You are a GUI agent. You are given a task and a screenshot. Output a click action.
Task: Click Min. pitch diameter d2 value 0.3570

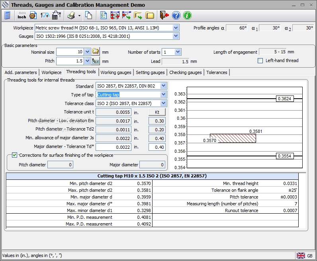click(x=144, y=183)
